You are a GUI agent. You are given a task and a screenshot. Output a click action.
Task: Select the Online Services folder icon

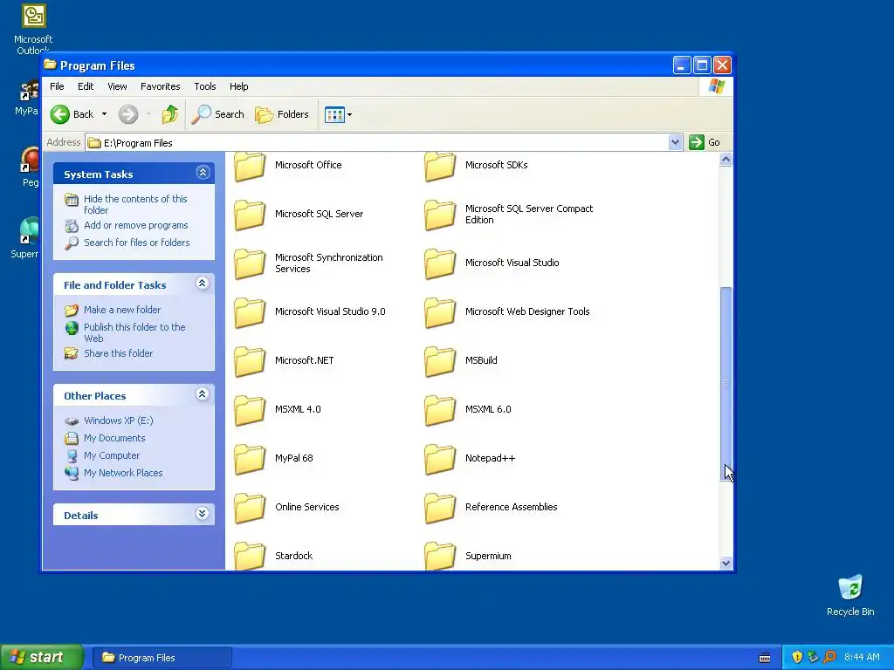(x=250, y=509)
